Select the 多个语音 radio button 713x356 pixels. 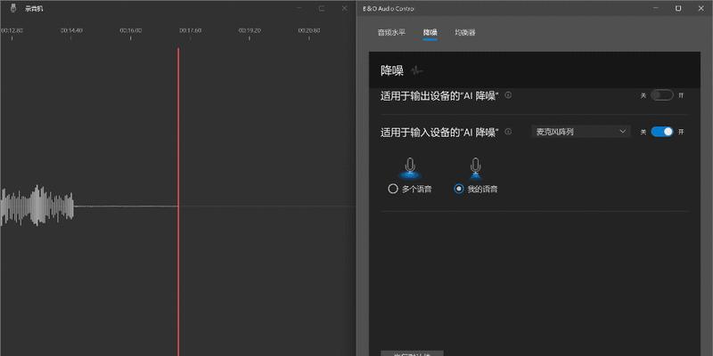[x=393, y=189]
